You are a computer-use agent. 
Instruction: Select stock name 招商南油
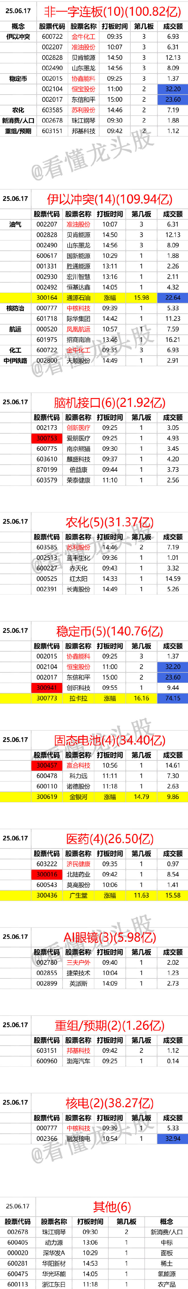pos(78,340)
